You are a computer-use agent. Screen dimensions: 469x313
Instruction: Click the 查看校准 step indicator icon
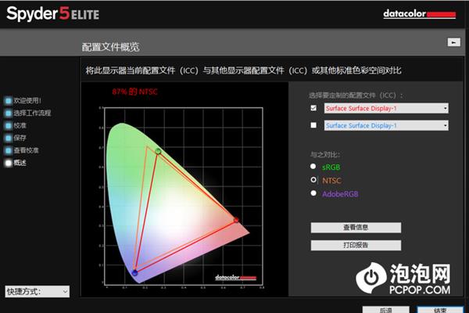coord(8,151)
